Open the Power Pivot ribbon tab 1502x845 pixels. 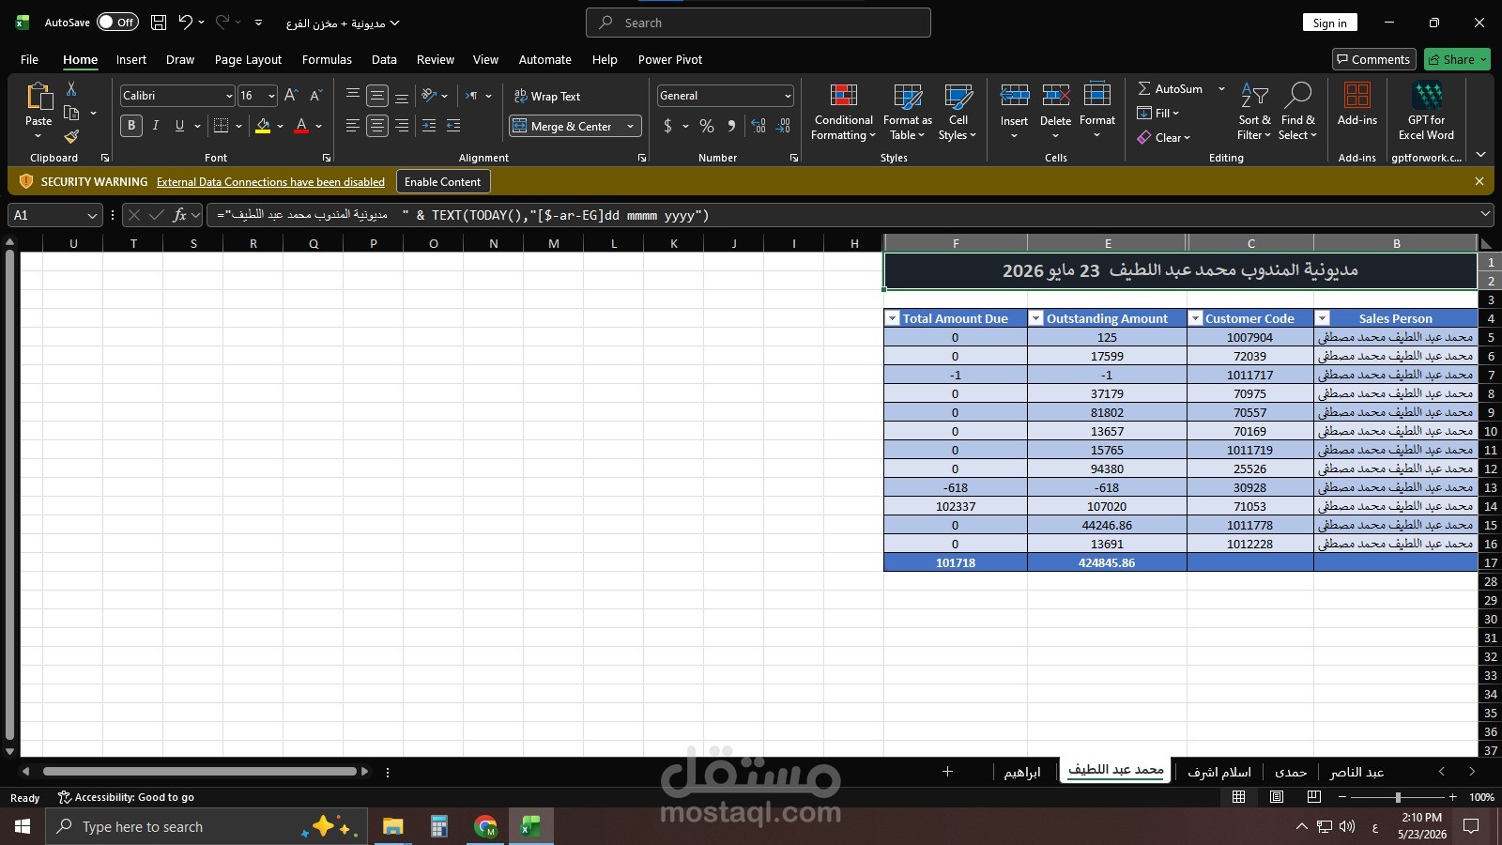coord(670,59)
